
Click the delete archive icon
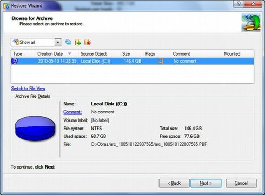[88, 42]
